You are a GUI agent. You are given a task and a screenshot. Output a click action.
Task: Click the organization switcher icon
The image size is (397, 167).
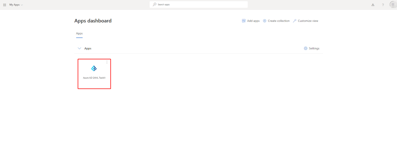373,5
